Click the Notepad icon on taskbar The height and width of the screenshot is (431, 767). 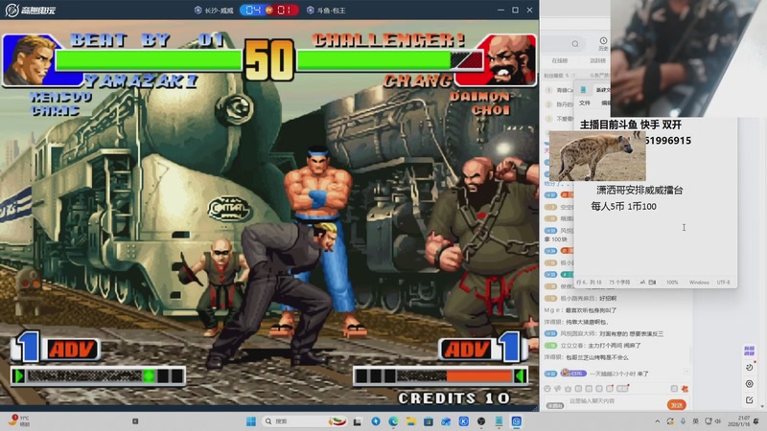pyautogui.click(x=499, y=421)
